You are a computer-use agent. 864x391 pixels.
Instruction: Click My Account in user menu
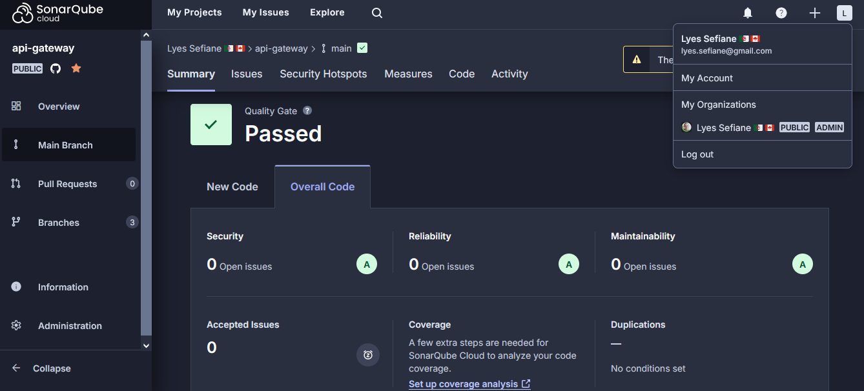[763, 78]
